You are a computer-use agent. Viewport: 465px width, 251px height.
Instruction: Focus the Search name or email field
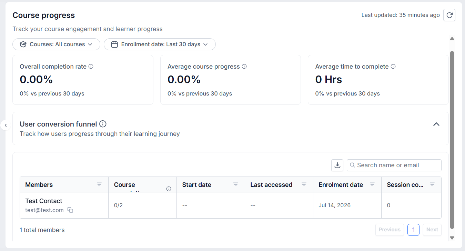point(394,165)
